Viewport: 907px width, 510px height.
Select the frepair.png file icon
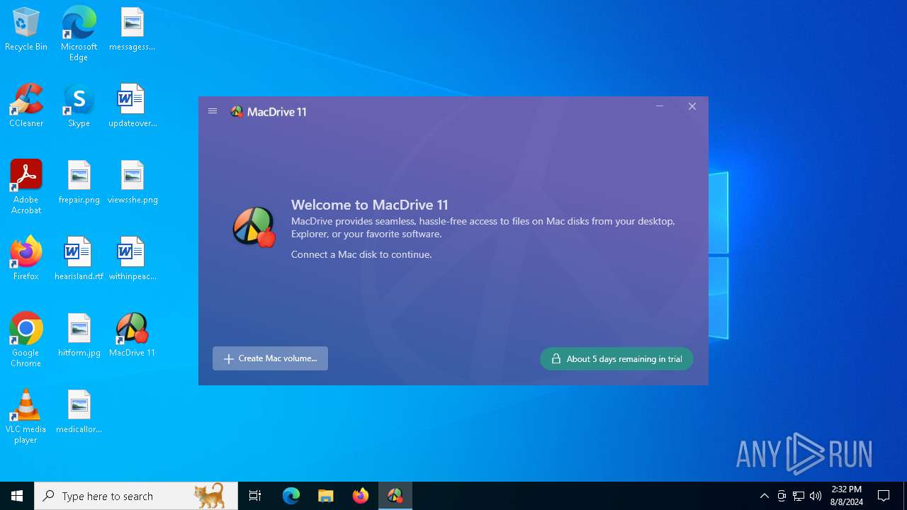click(79, 182)
